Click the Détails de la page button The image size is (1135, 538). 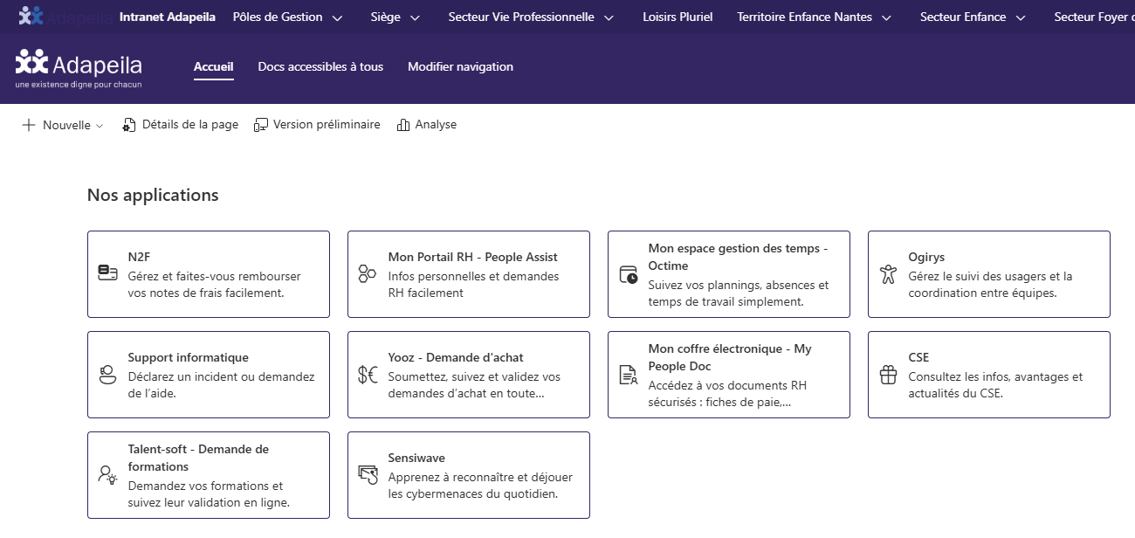click(181, 125)
